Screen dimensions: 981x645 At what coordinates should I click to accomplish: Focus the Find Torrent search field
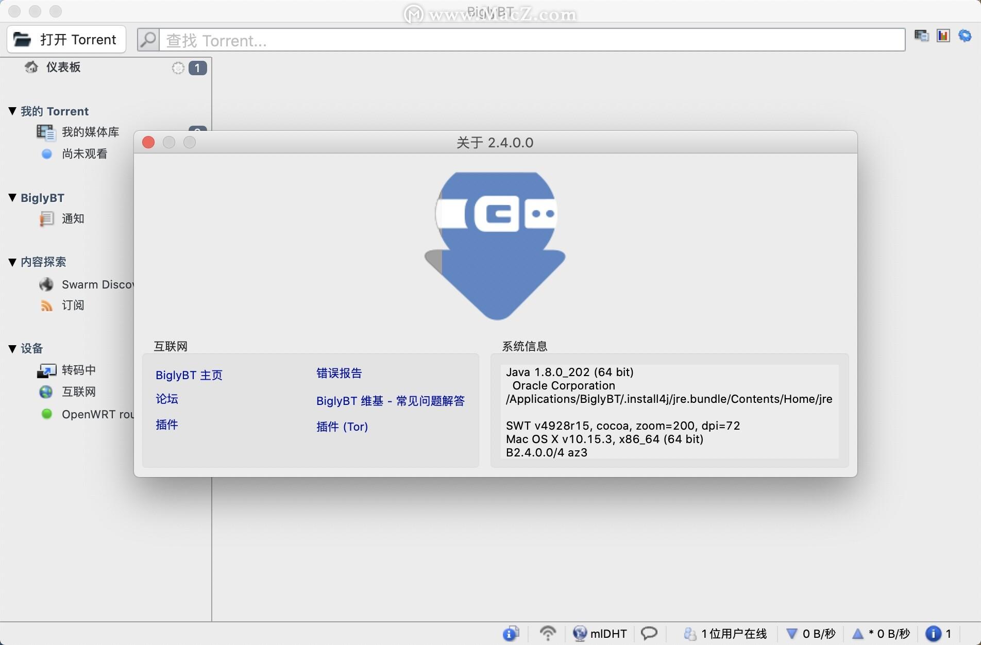(532, 40)
